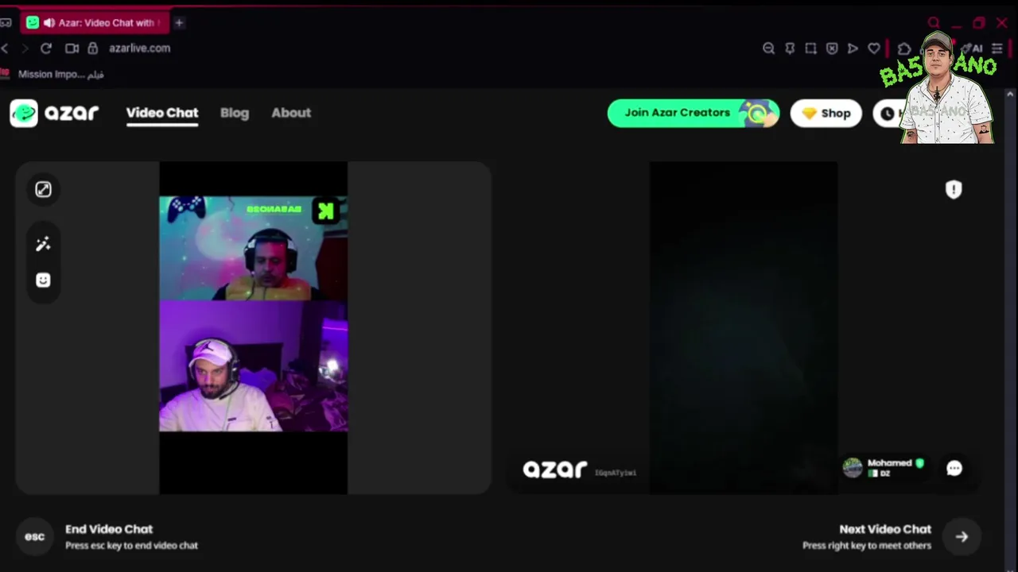The height and width of the screenshot is (572, 1018).
Task: Open the browser easy setup menu icon
Action: click(x=997, y=48)
